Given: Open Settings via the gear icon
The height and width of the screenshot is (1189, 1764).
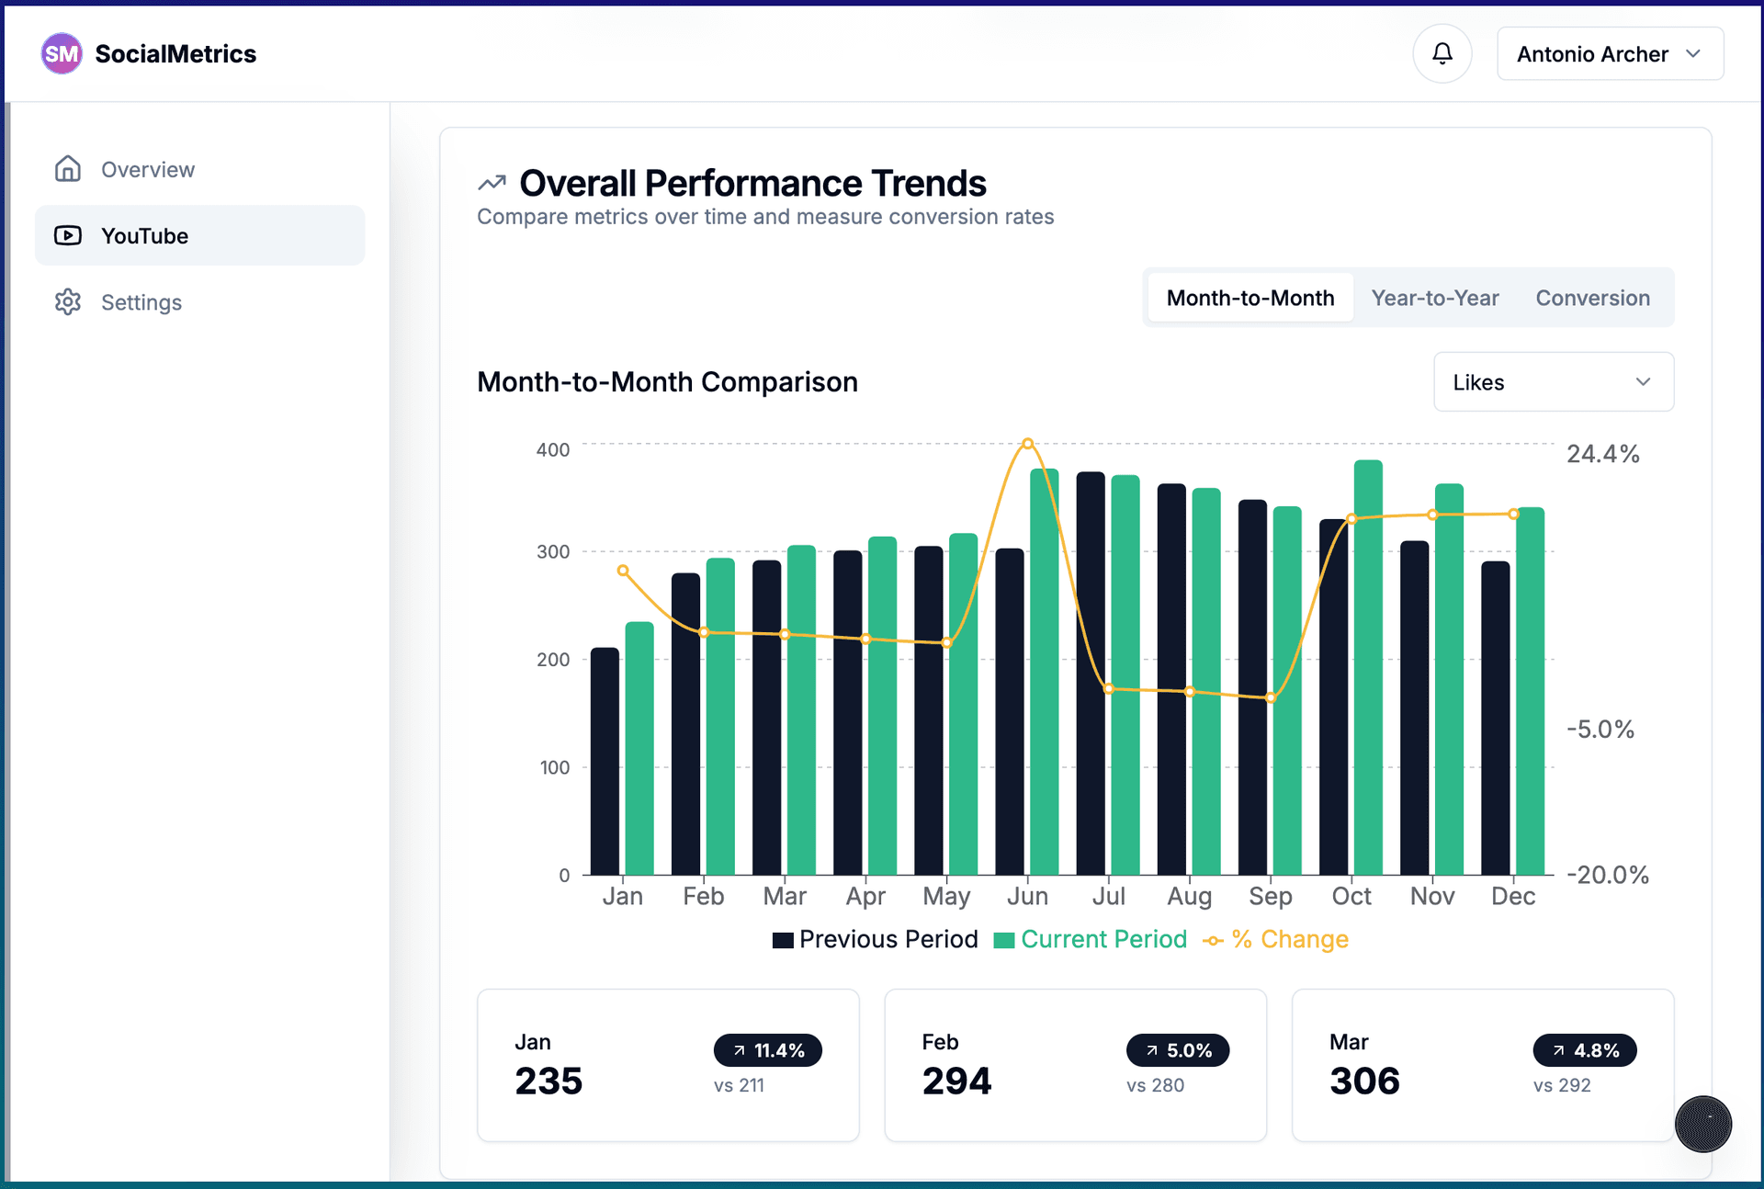Looking at the screenshot, I should [68, 302].
